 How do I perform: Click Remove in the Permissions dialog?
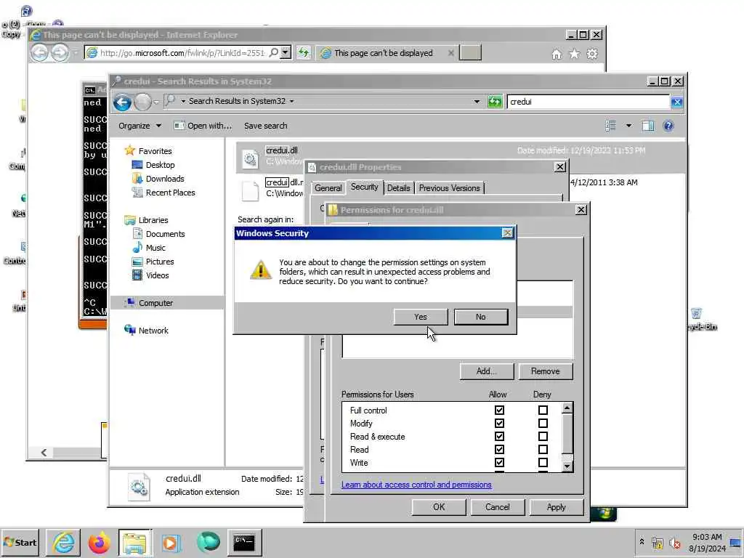[545, 371]
